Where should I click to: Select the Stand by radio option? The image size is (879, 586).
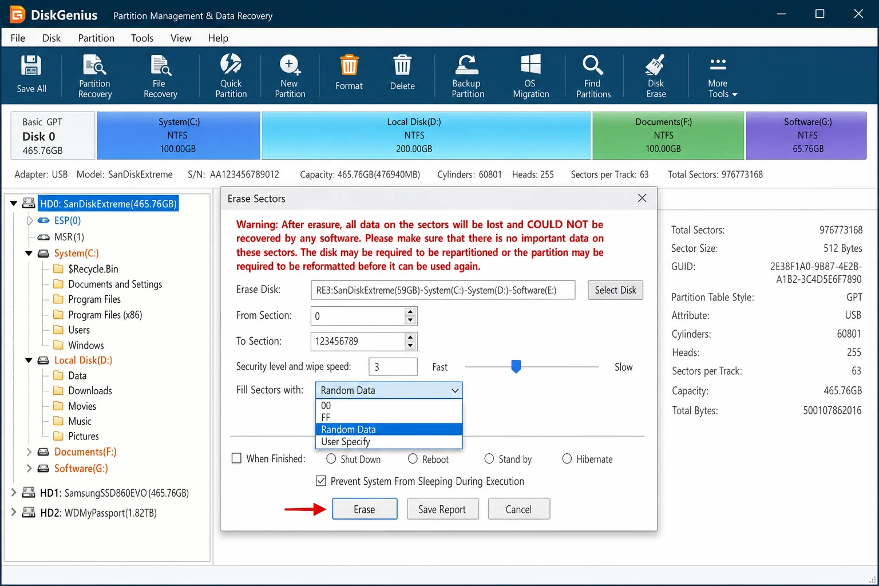(x=489, y=459)
